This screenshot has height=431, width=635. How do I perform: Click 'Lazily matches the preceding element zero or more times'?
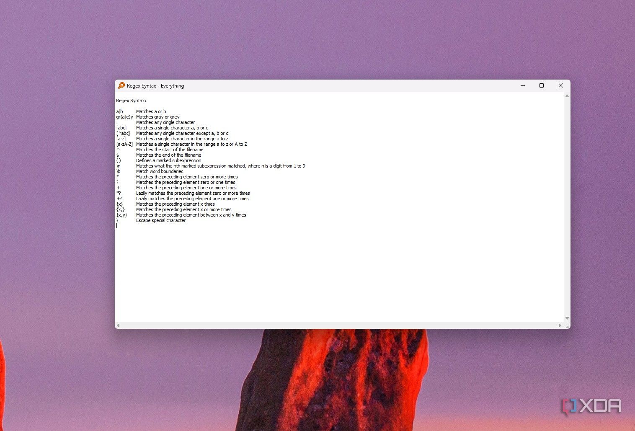[193, 193]
